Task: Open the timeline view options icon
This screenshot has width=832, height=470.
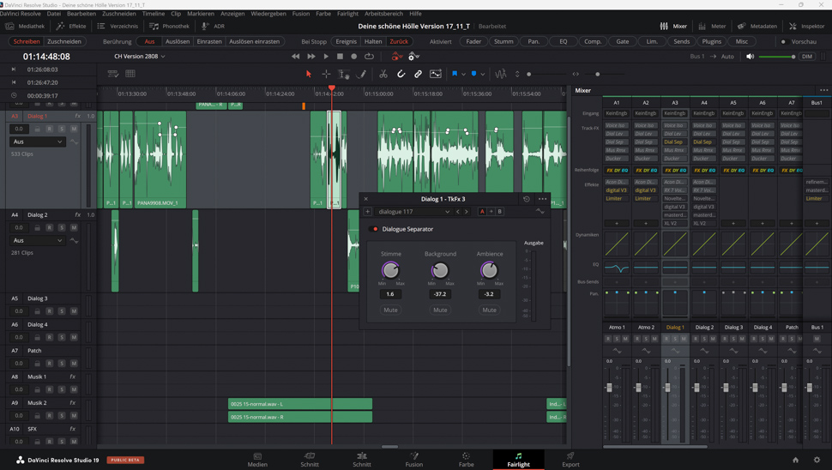Action: pyautogui.click(x=113, y=74)
